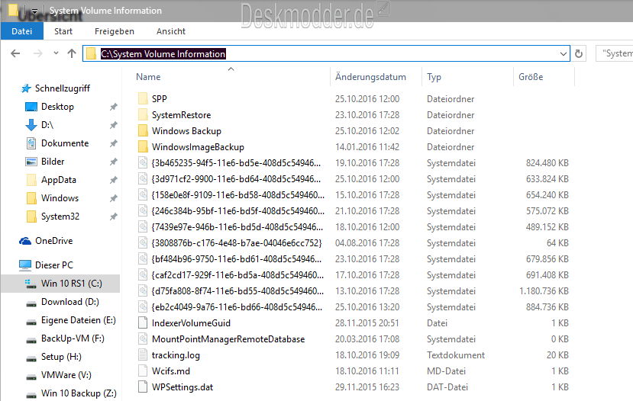Select file {bf484b96-9750-11e6-bd61...}
The height and width of the screenshot is (401, 633).
click(236, 259)
